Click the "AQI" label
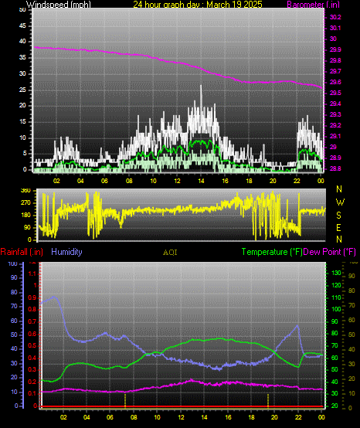The image size is (360, 428). [170, 253]
